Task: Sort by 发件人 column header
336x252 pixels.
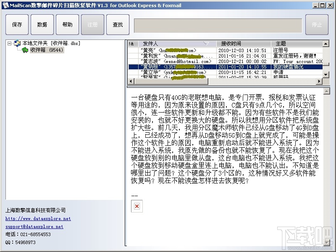Action: pyautogui.click(x=177, y=44)
